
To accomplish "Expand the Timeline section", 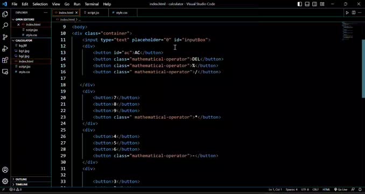I will 31,184.
